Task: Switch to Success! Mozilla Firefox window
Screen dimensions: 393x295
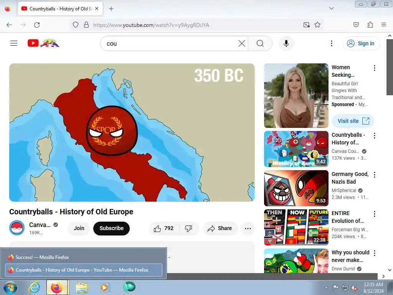Action: tap(83, 257)
